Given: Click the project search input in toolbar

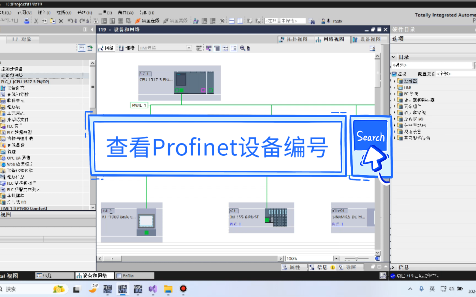Looking at the screenshot, I should coord(285,21).
